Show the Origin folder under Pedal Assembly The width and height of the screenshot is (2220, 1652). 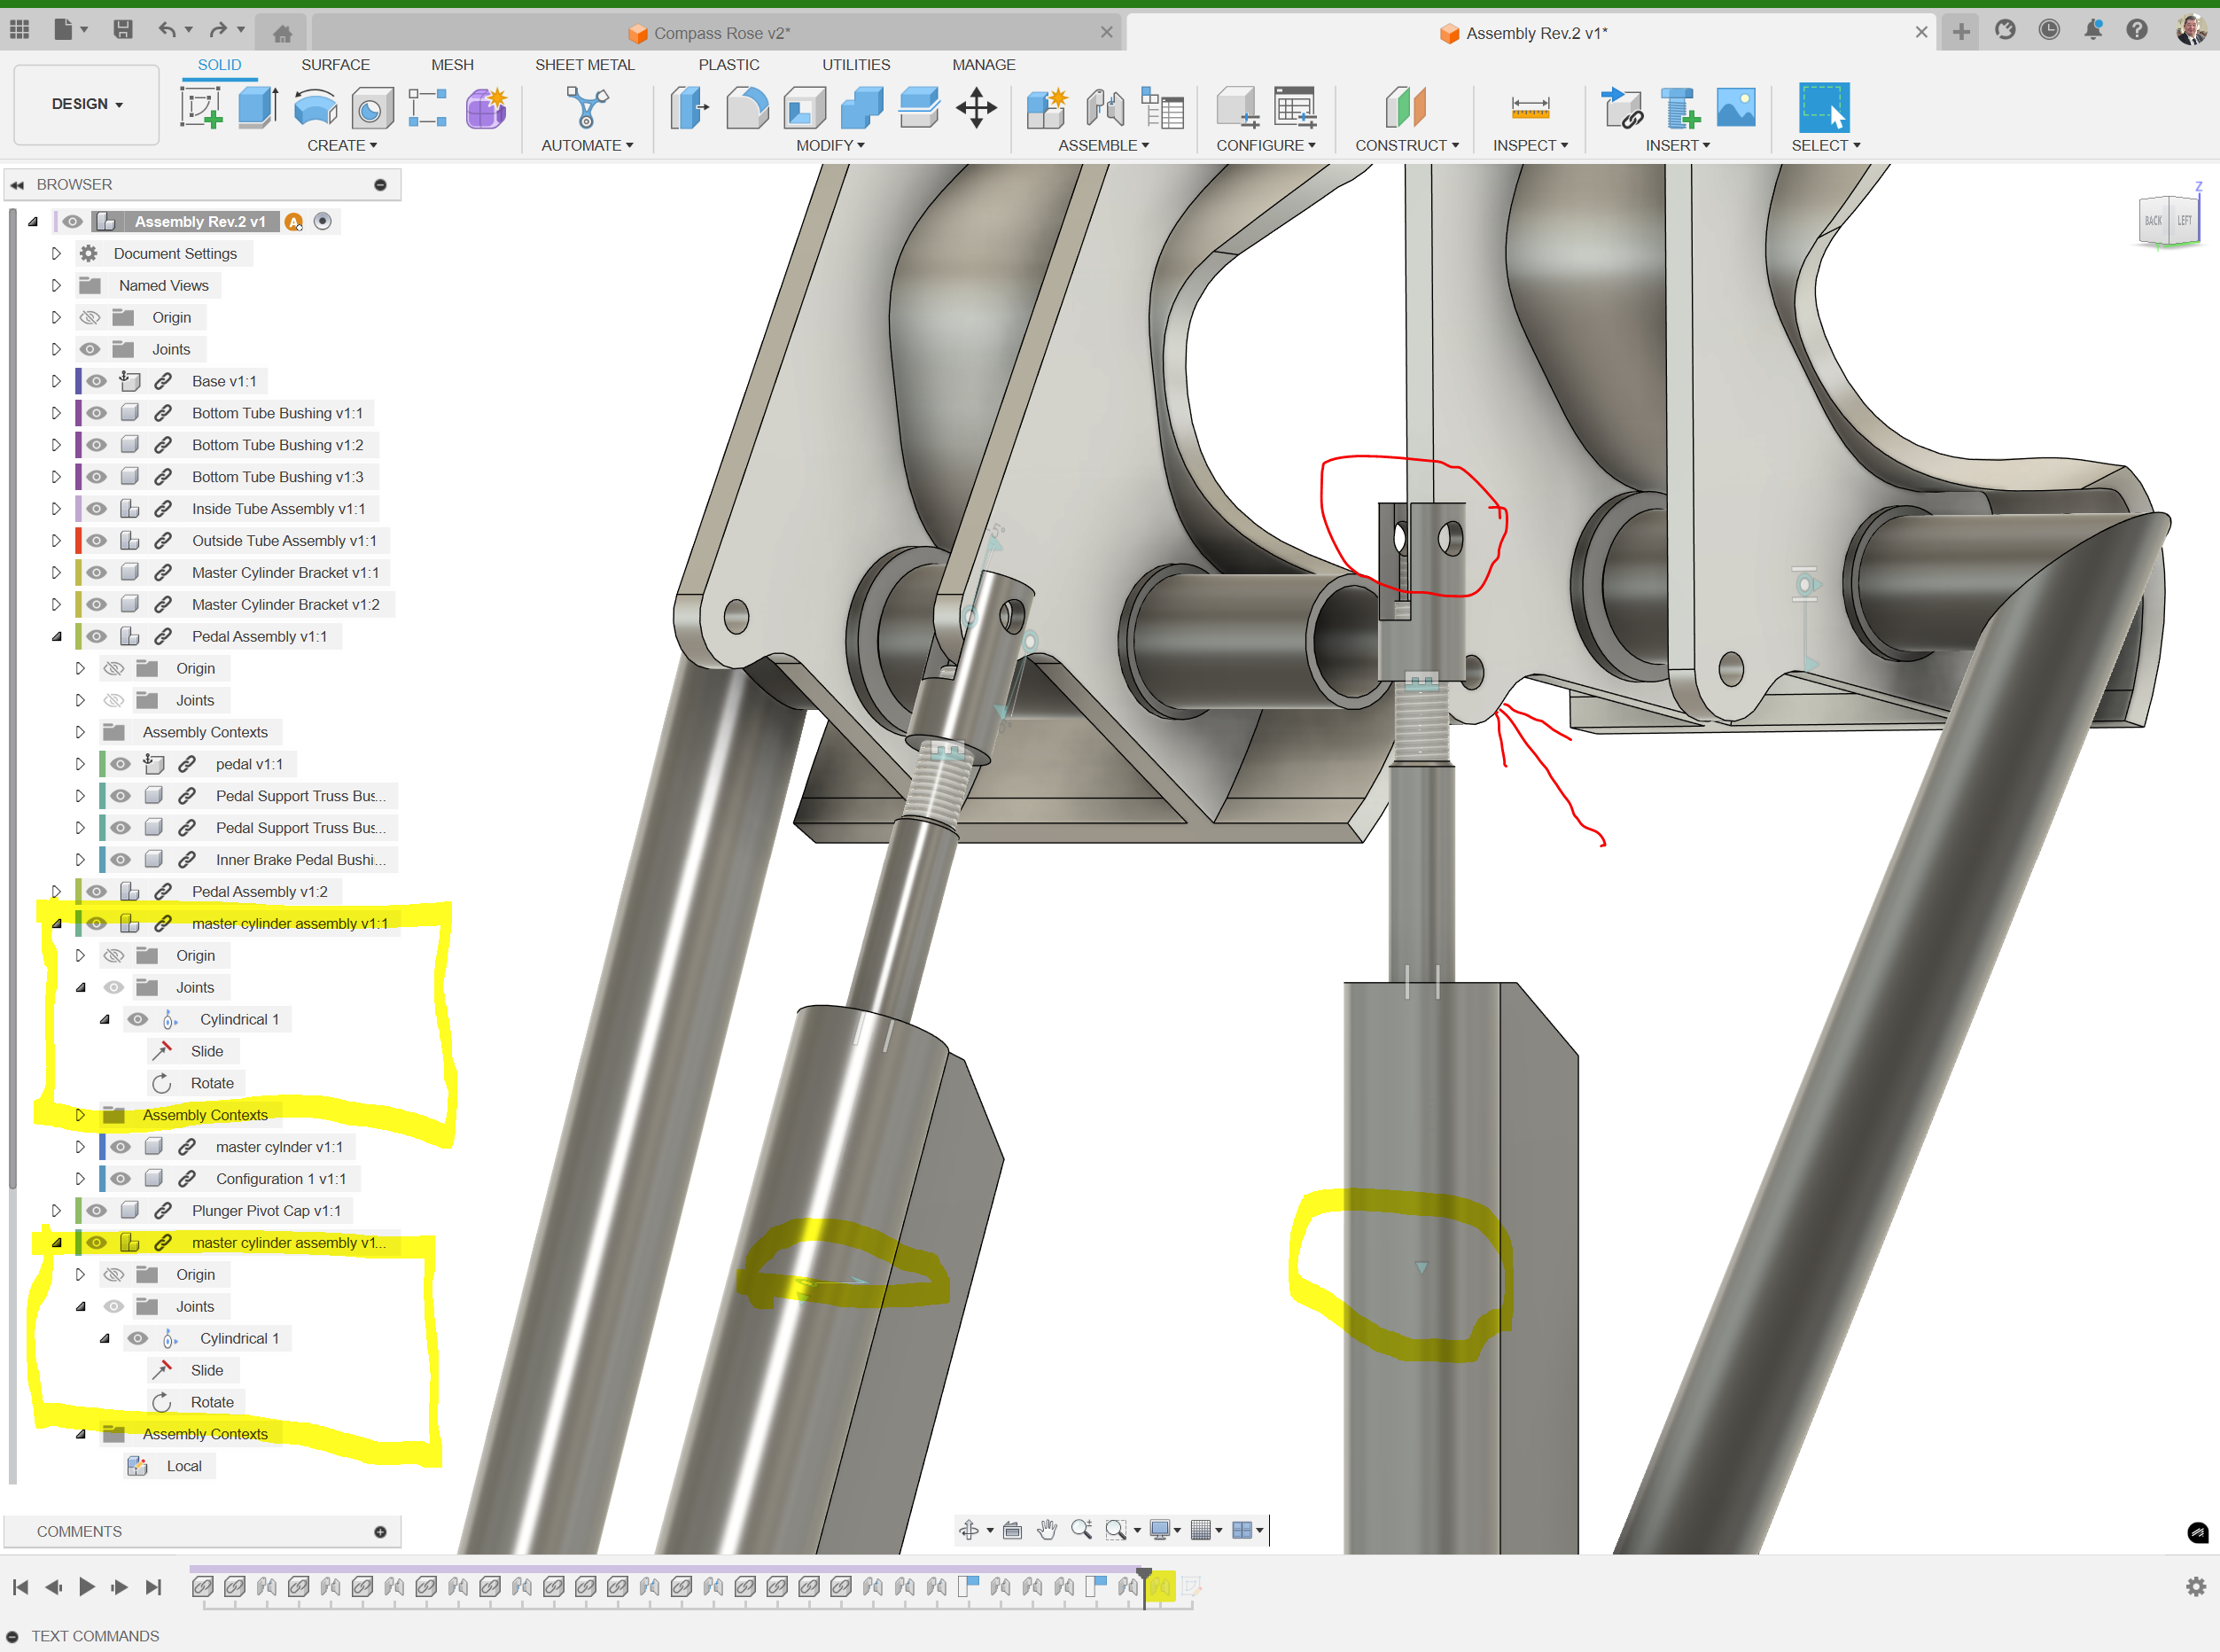114,668
